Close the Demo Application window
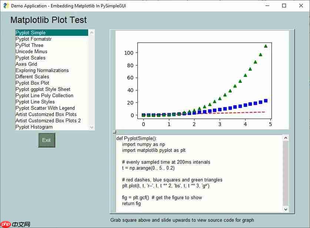310x228 pixels. 301,6
